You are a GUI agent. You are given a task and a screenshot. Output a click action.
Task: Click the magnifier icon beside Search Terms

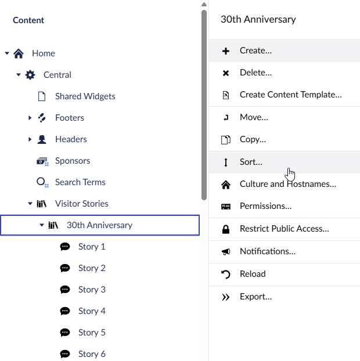[42, 182]
